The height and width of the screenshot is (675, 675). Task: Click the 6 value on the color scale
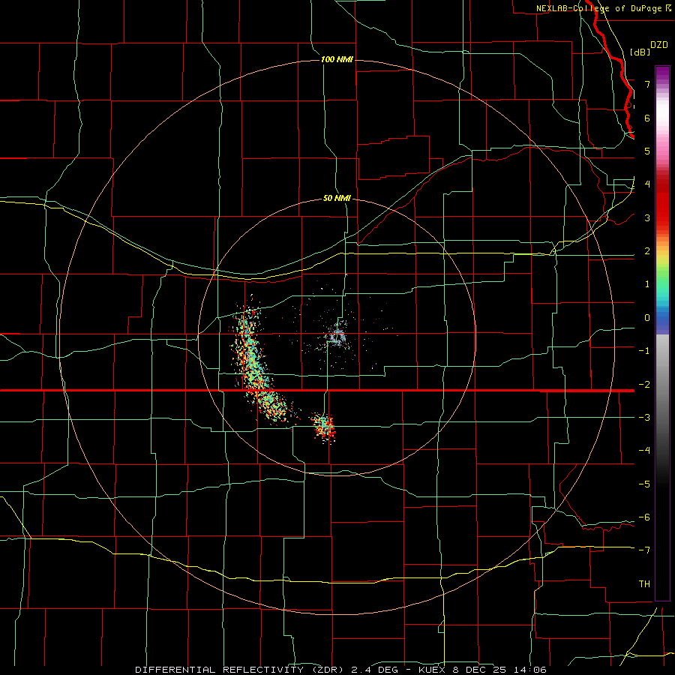647,118
